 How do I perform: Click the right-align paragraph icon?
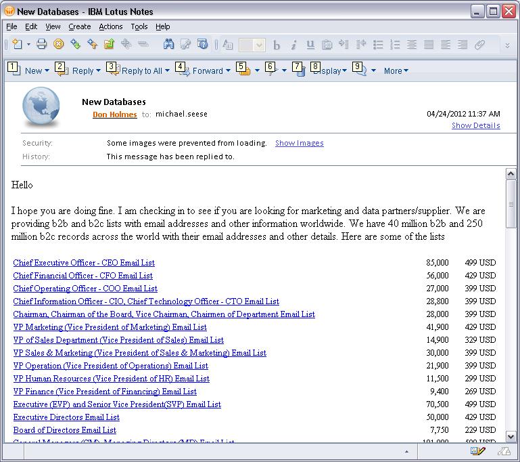(463, 44)
